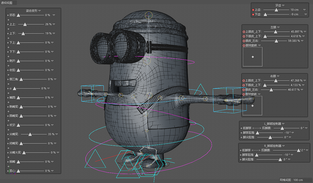Click the 上上 slider handle
Image resolution: width=313 pixels, height=183 pixels.
coord(25,24)
